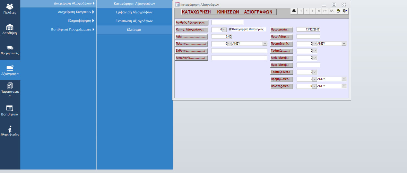
Task: Open the Τράπεζα dropdown list
Action: (315, 51)
